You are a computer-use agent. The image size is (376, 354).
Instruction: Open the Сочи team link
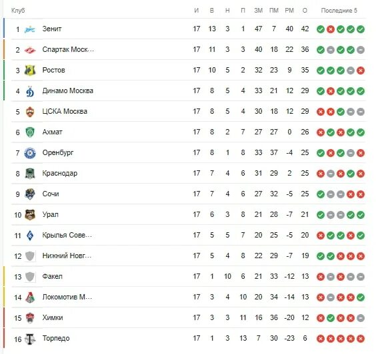(x=51, y=194)
